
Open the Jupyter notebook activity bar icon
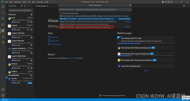pos(3,42)
